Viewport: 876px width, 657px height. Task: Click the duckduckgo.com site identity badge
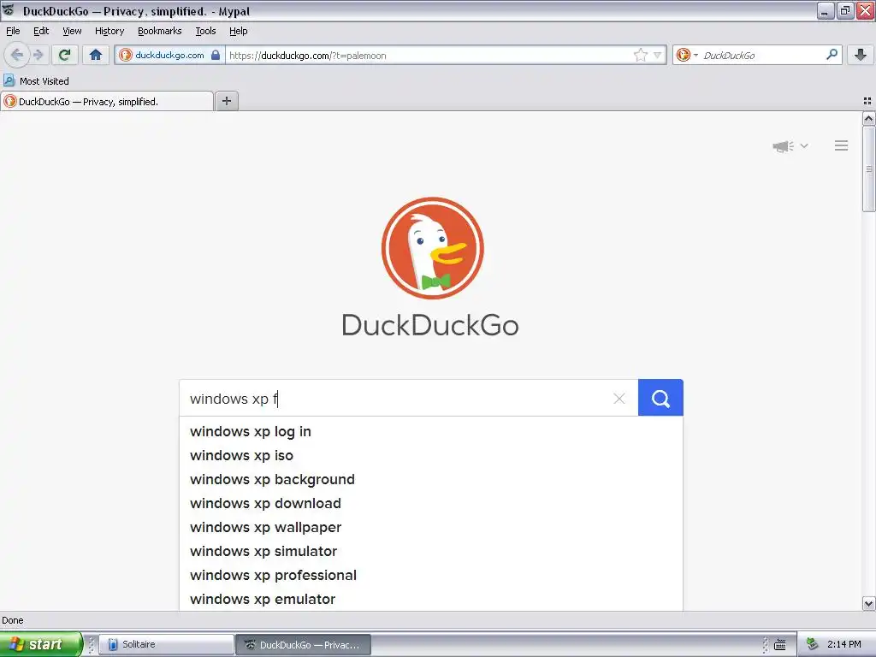(x=170, y=55)
